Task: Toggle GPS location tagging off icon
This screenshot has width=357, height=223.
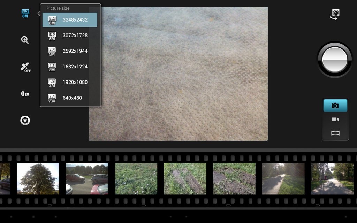Action: coord(25,67)
